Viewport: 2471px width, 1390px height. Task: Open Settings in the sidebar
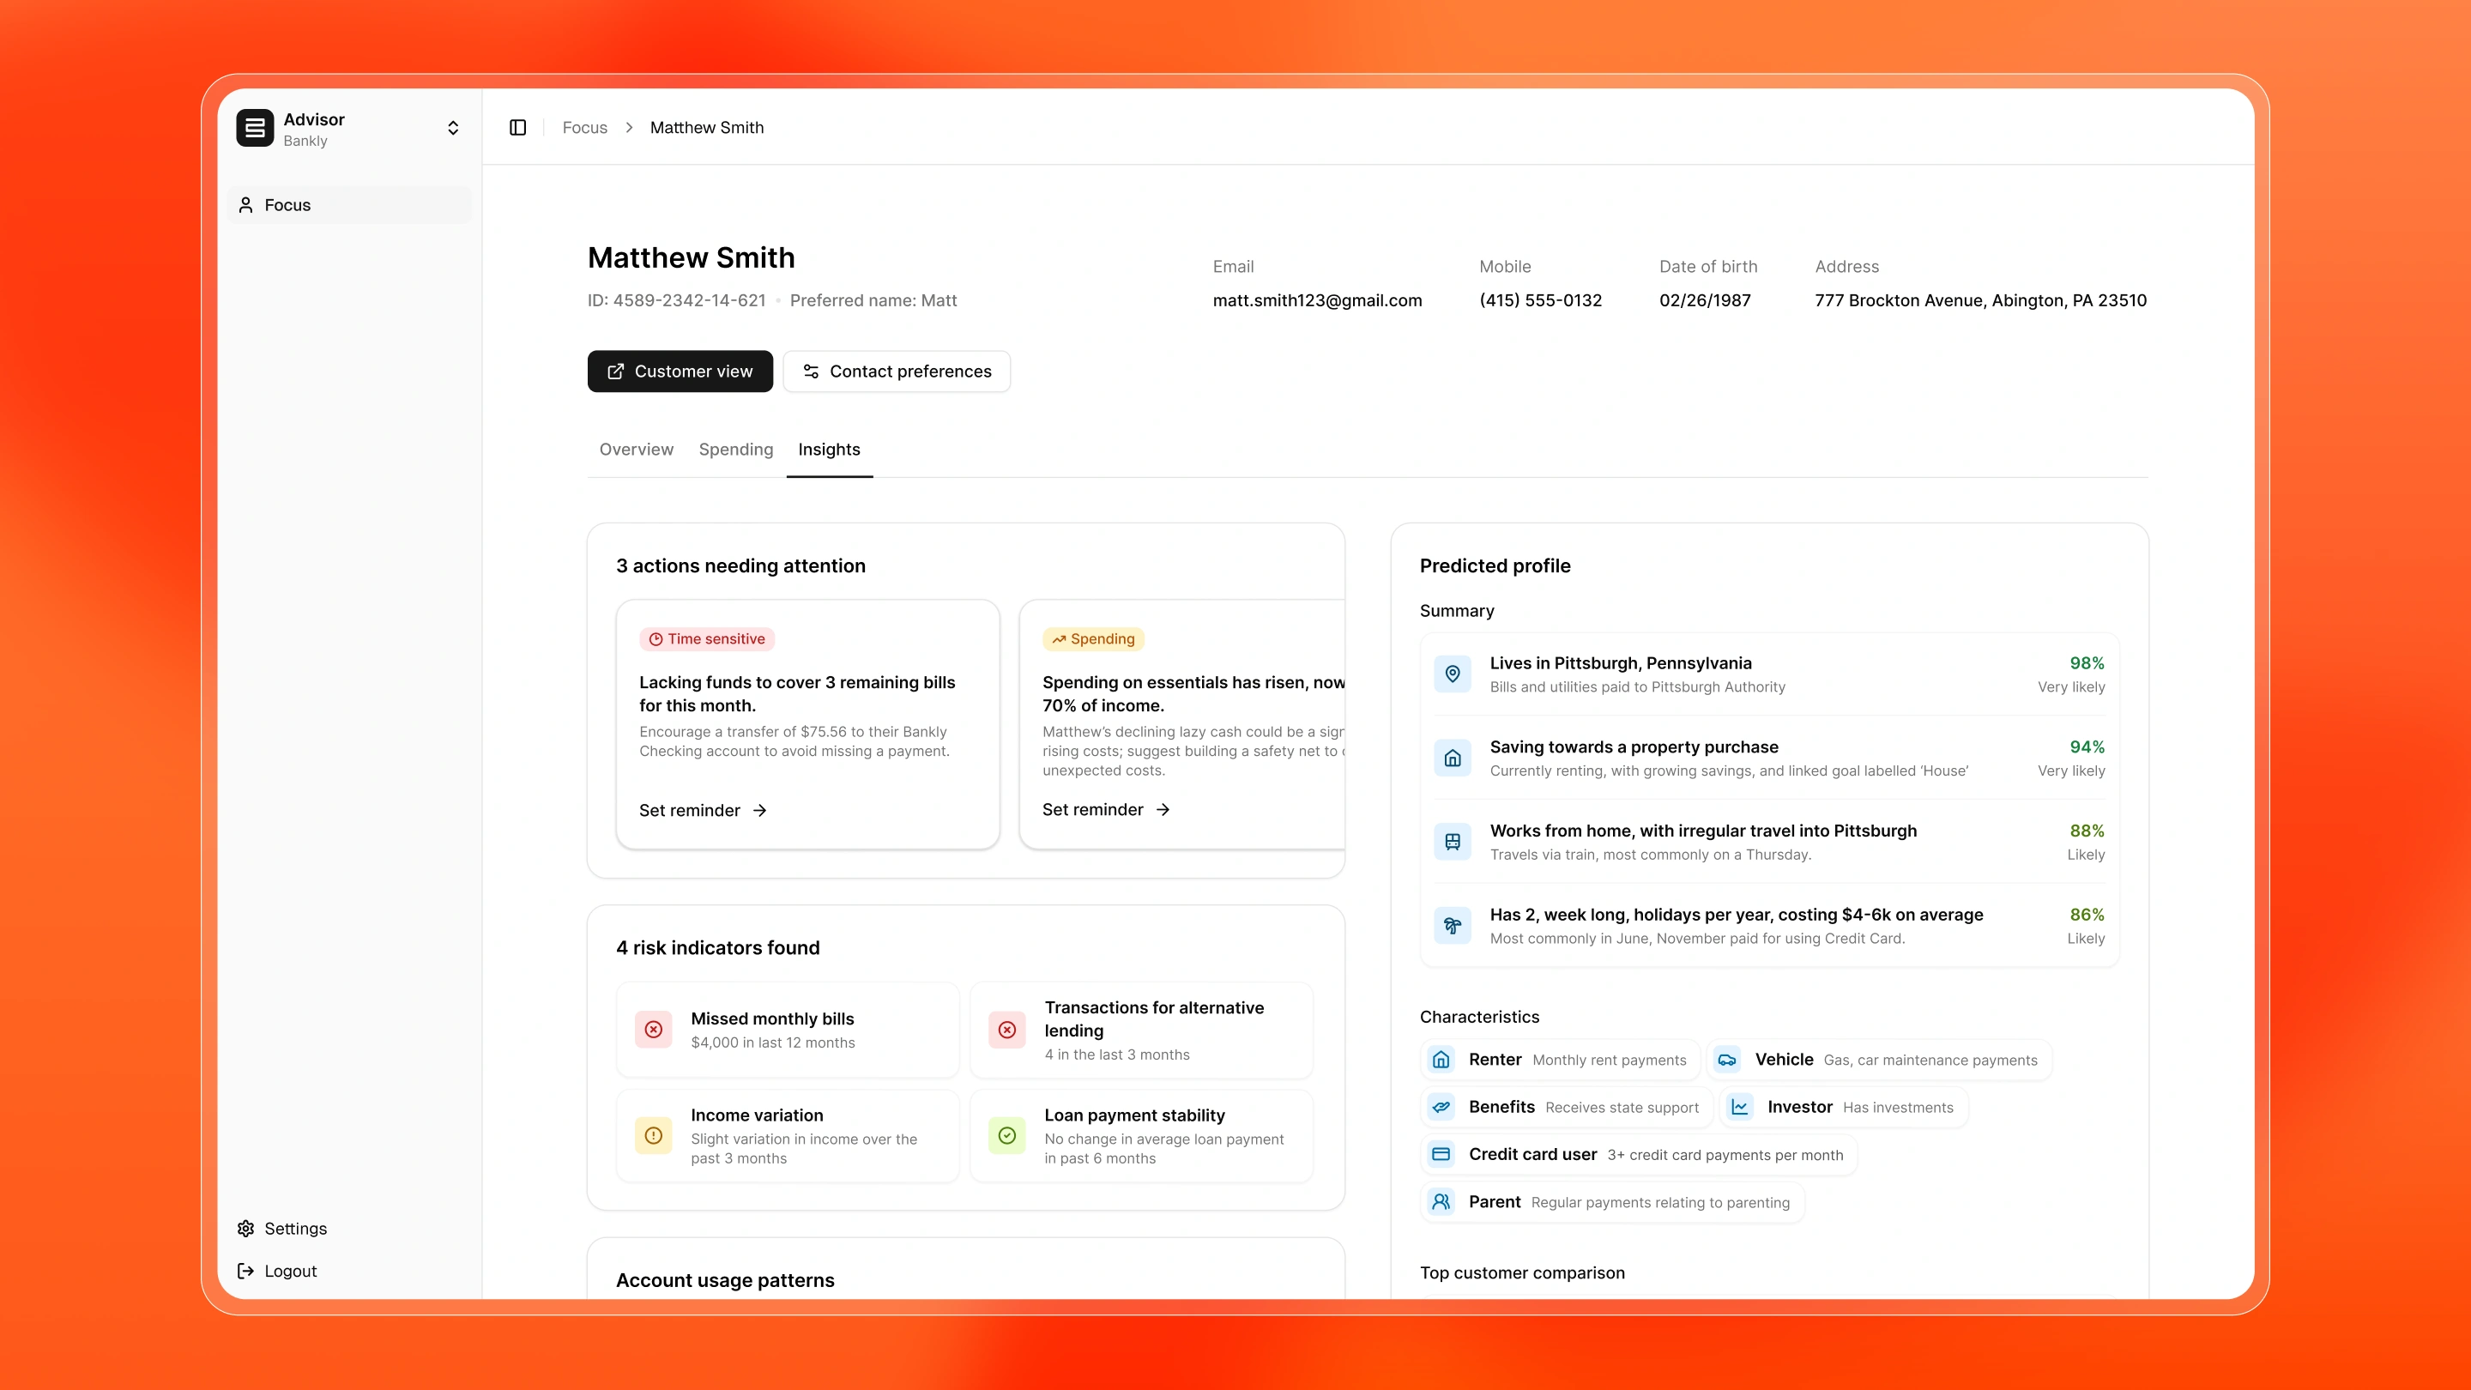(x=294, y=1229)
